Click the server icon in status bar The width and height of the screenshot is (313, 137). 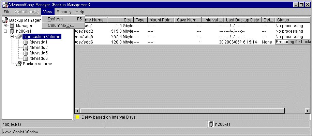(211, 124)
